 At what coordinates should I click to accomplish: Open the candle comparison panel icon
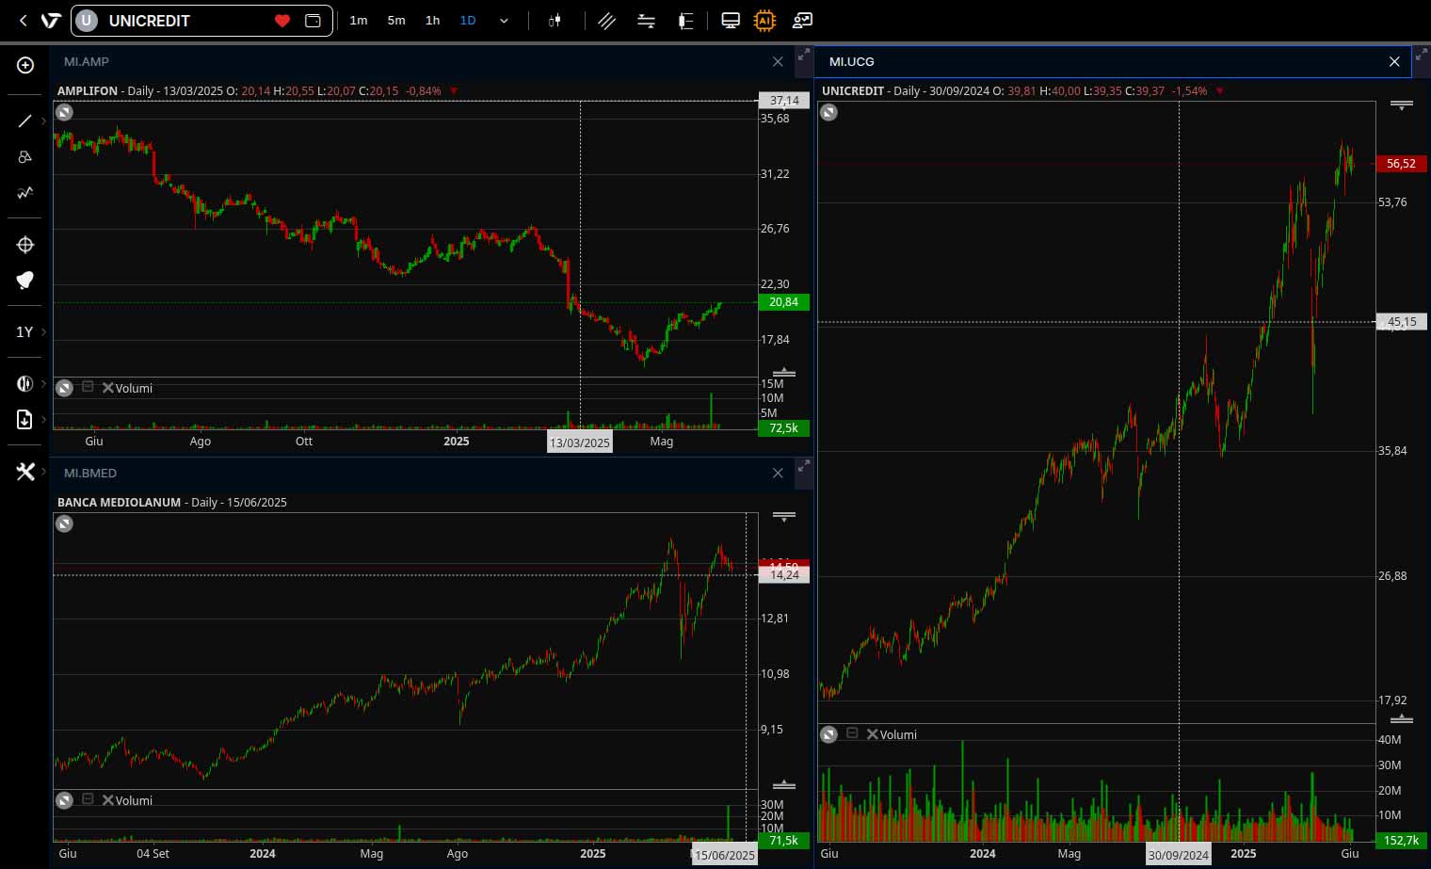(x=686, y=21)
